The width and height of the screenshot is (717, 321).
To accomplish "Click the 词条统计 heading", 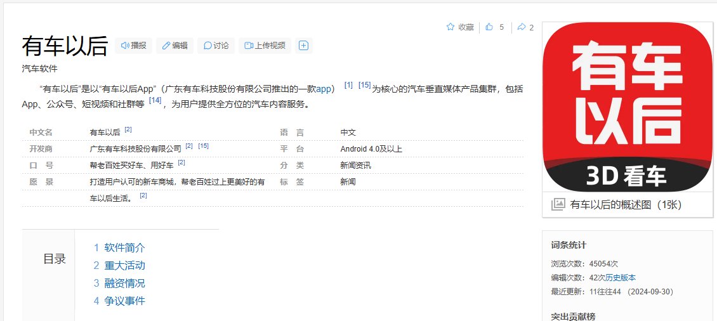I will point(569,245).
